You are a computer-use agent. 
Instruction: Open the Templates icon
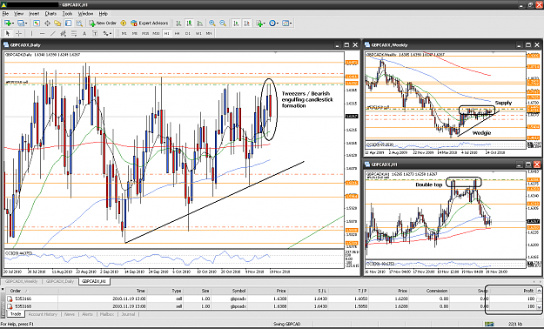285,23
